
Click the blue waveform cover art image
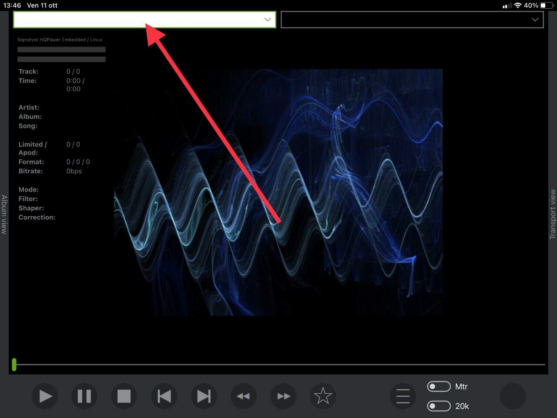[x=278, y=192]
